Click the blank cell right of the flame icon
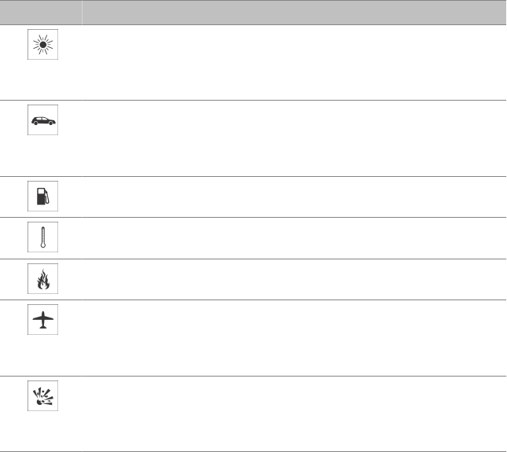This screenshot has height=452, width=507. coord(294,279)
